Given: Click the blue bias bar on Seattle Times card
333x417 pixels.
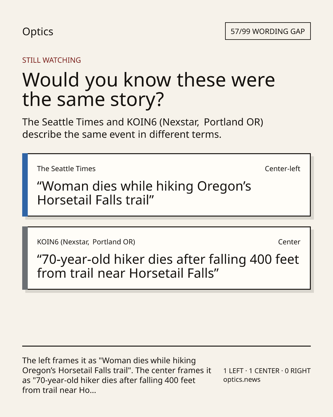Looking at the screenshot, I should click(x=25, y=185).
